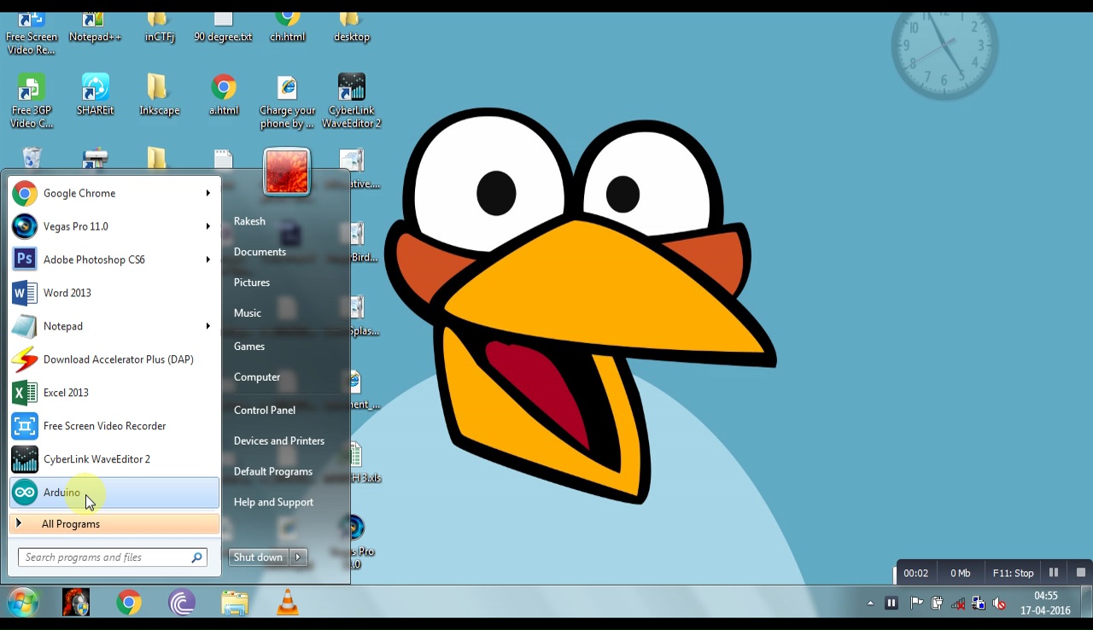Image resolution: width=1093 pixels, height=630 pixels.
Task: Open Control Panel
Action: [x=265, y=411]
